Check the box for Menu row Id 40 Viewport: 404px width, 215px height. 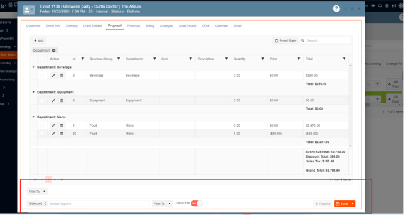click(x=42, y=134)
